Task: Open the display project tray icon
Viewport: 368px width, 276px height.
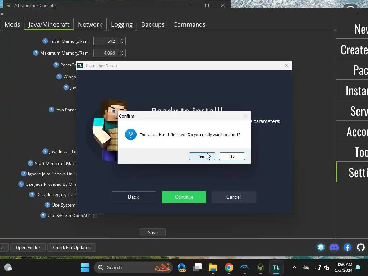Action: [317, 267]
